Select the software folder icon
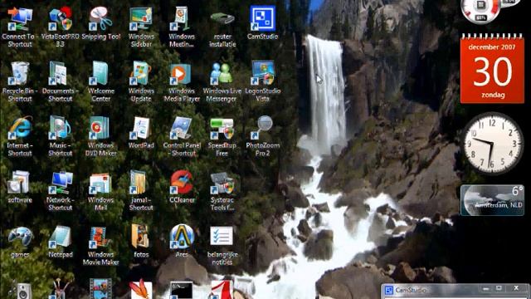 click(x=19, y=183)
